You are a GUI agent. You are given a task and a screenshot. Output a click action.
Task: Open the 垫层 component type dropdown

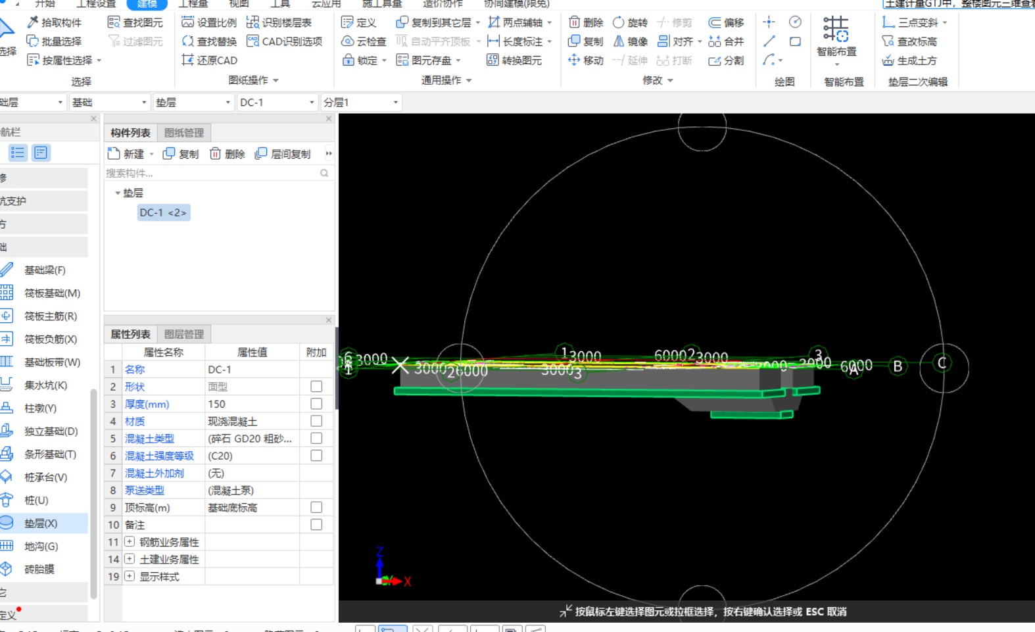coord(193,103)
